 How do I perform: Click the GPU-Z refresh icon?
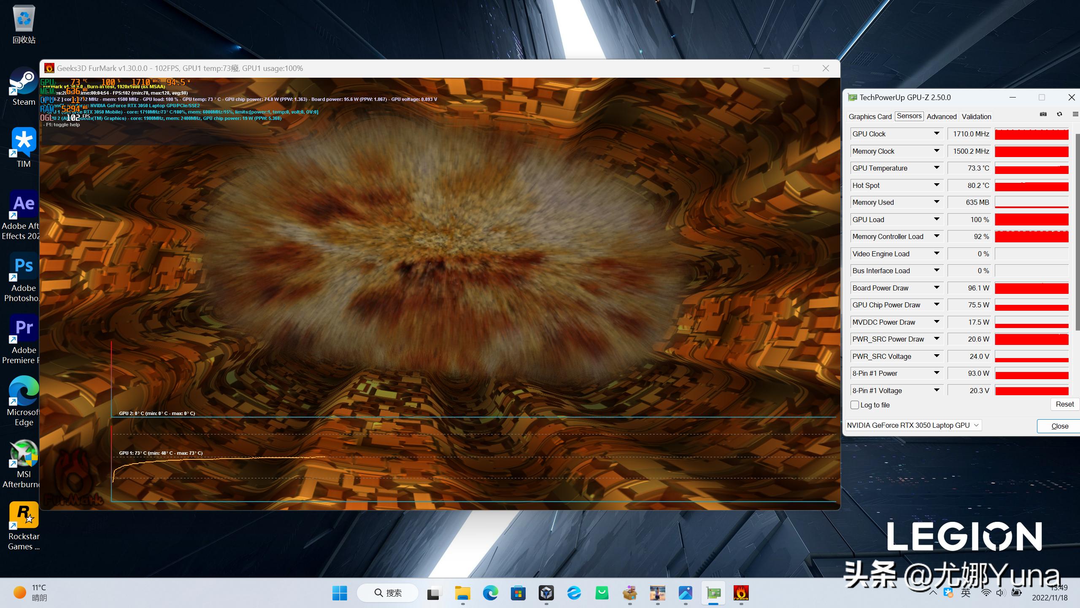(x=1059, y=114)
